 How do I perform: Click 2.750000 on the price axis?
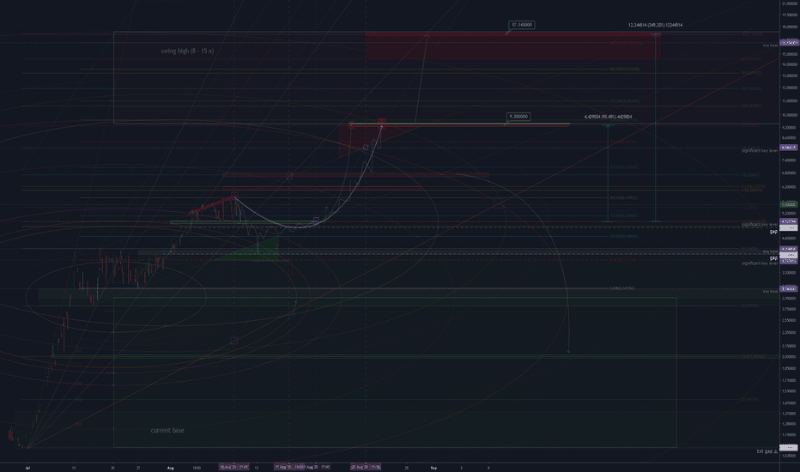[x=789, y=309]
